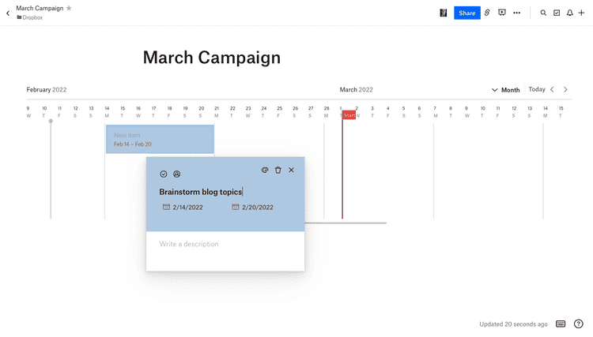Copy the document link
The width and height of the screenshot is (593, 337).
click(x=487, y=13)
